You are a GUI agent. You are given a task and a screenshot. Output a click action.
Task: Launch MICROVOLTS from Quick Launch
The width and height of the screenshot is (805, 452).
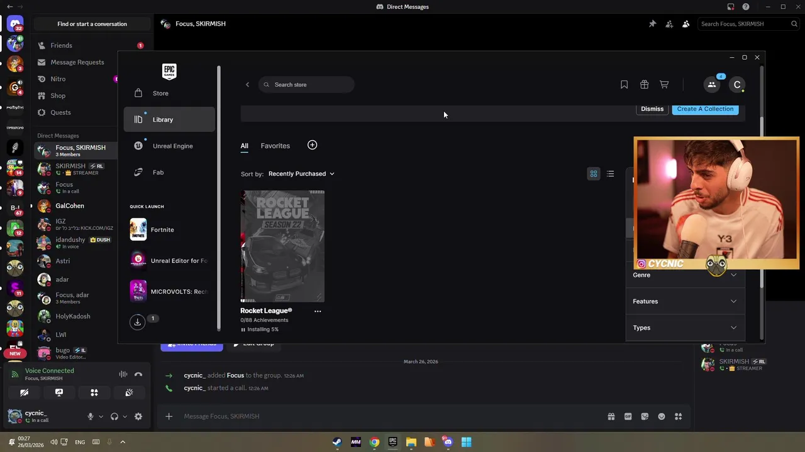click(x=169, y=291)
